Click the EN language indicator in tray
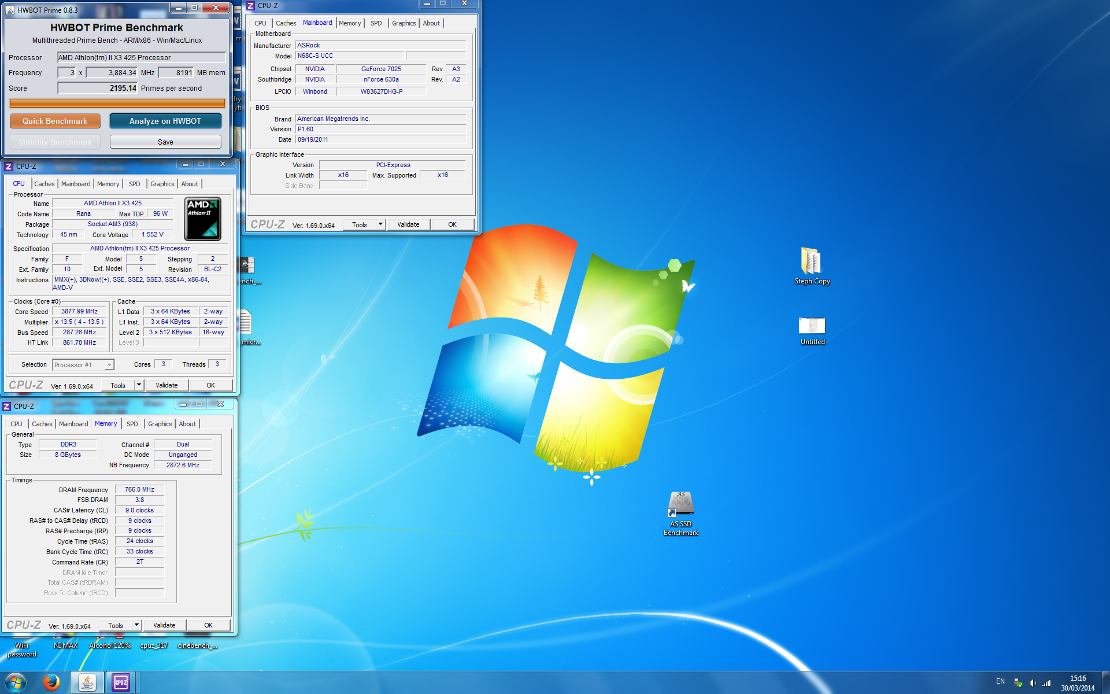 (x=1000, y=681)
